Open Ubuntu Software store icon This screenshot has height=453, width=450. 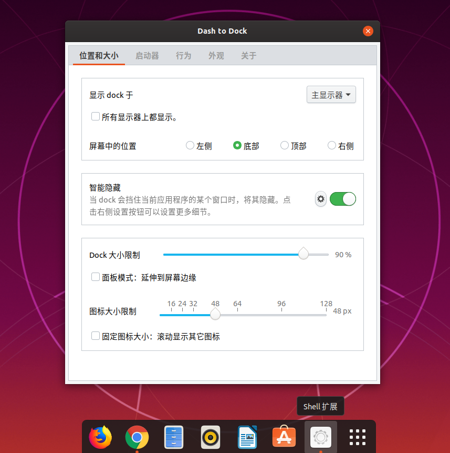click(284, 437)
